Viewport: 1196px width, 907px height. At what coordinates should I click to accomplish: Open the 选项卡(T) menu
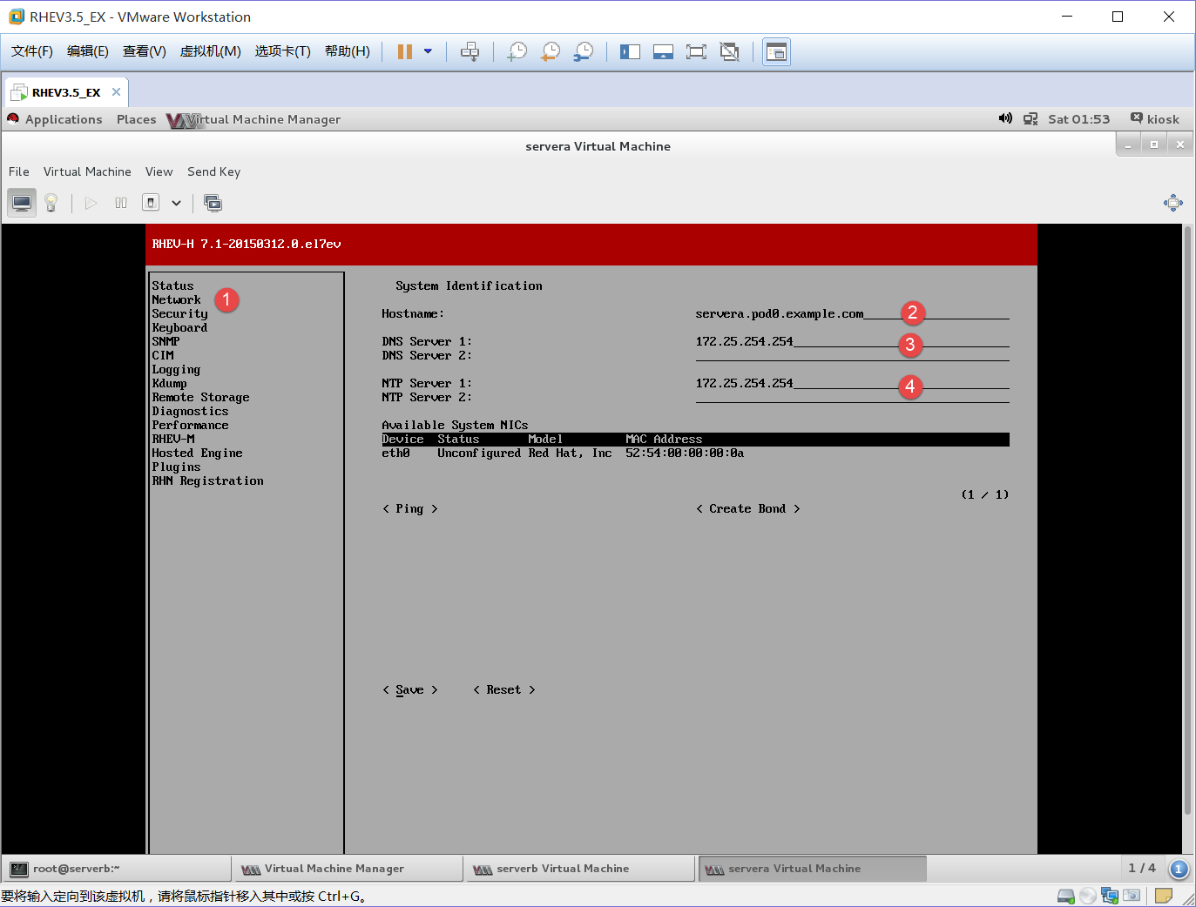[283, 51]
